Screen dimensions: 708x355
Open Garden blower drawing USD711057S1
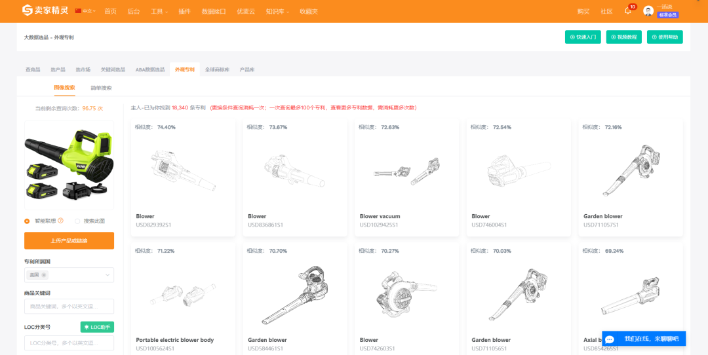coord(631,170)
